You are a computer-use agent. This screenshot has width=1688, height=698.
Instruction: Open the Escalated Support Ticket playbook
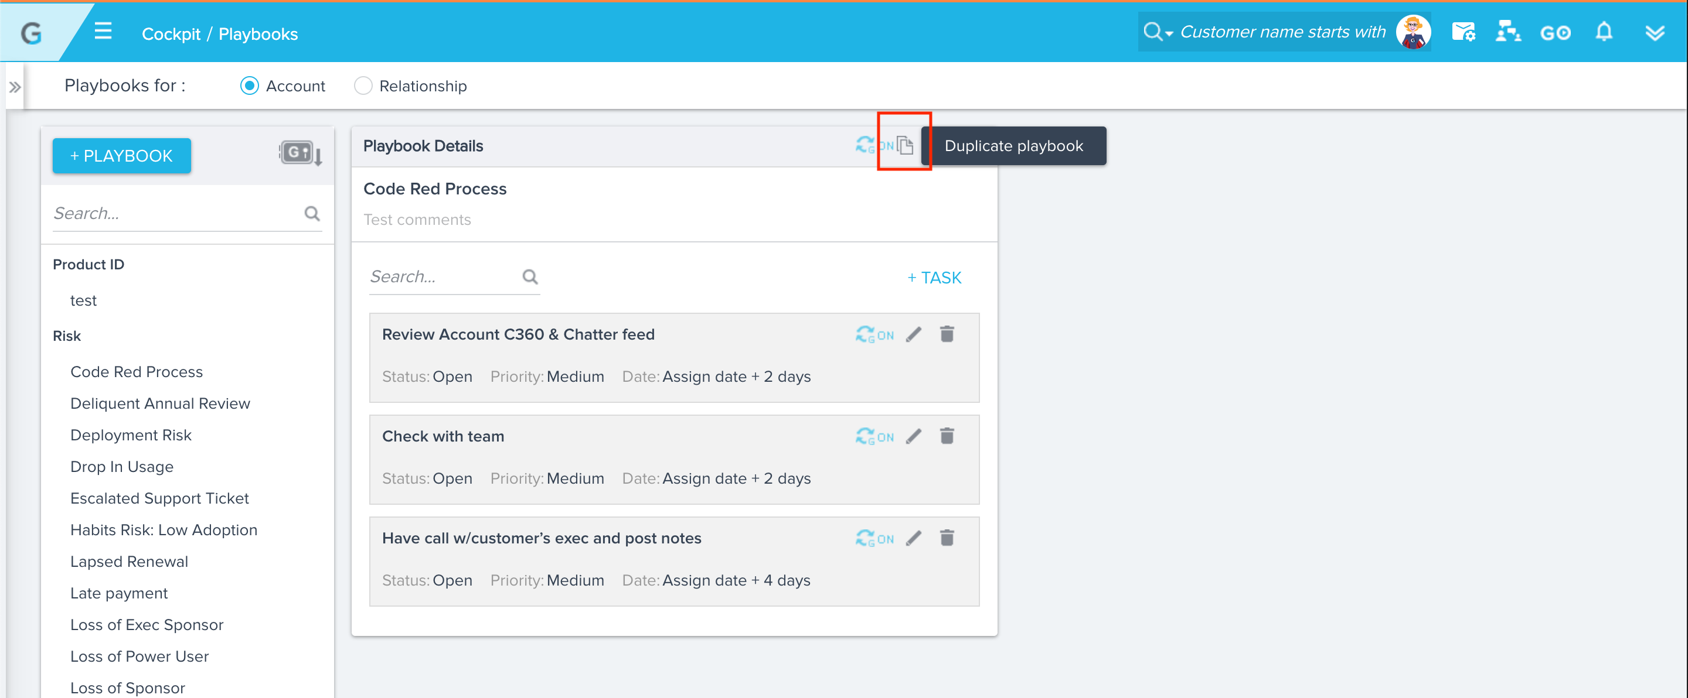click(159, 498)
